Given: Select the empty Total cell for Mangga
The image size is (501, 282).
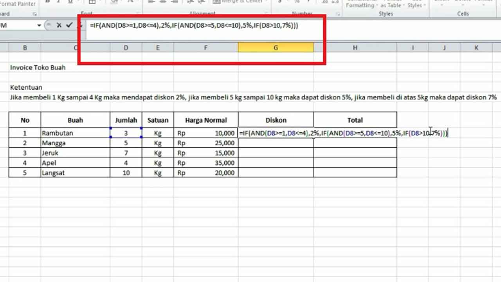Looking at the screenshot, I should [355, 143].
